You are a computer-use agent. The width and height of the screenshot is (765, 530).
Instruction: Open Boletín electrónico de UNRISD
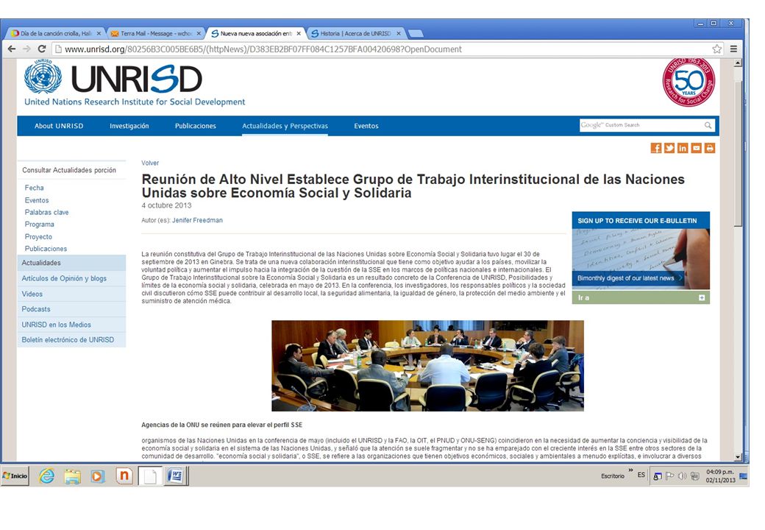(x=72, y=339)
